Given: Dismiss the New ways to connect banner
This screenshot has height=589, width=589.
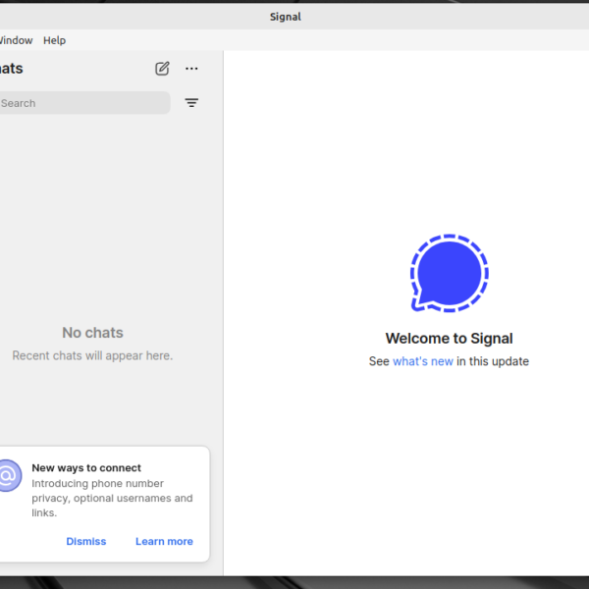Looking at the screenshot, I should coord(85,541).
